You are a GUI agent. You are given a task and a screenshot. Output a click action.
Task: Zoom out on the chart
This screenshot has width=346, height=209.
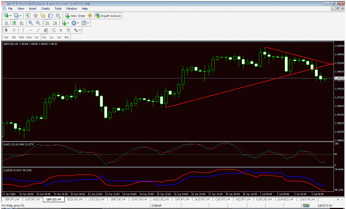click(x=38, y=23)
